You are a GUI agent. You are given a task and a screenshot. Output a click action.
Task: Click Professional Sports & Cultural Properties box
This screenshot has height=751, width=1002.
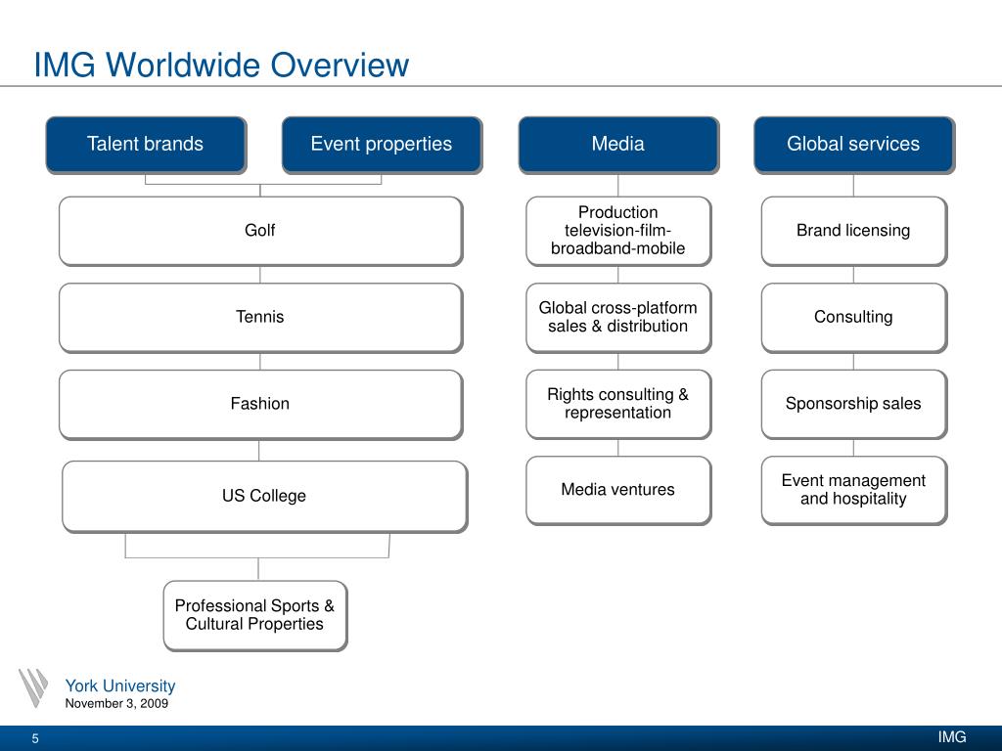coord(255,615)
